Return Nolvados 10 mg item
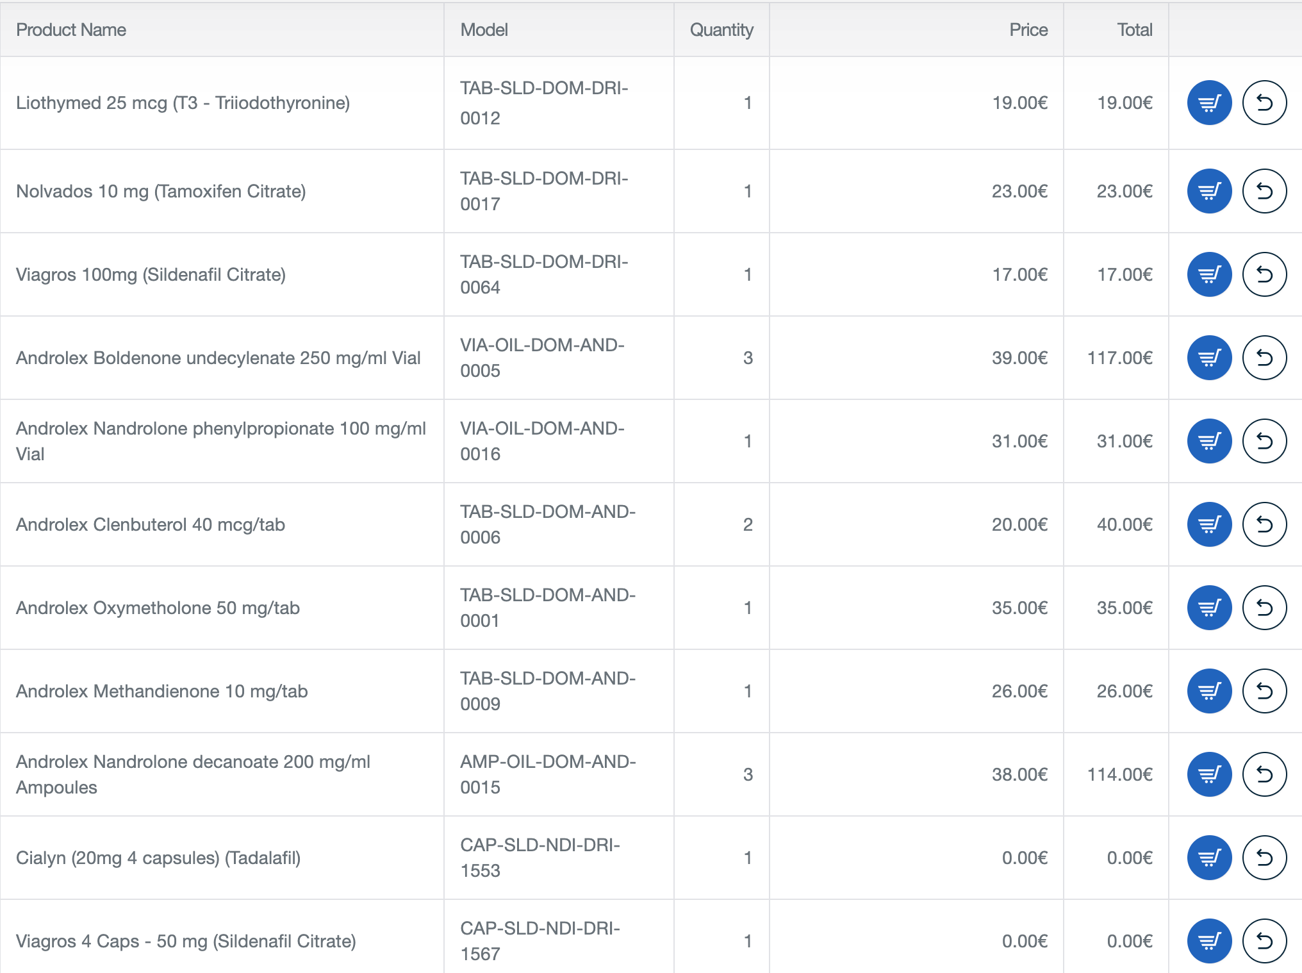 pyautogui.click(x=1264, y=191)
